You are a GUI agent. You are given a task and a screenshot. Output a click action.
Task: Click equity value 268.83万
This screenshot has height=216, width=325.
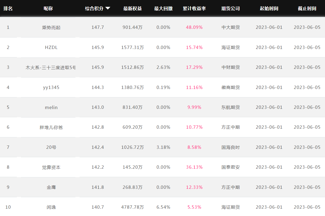pos(132,187)
